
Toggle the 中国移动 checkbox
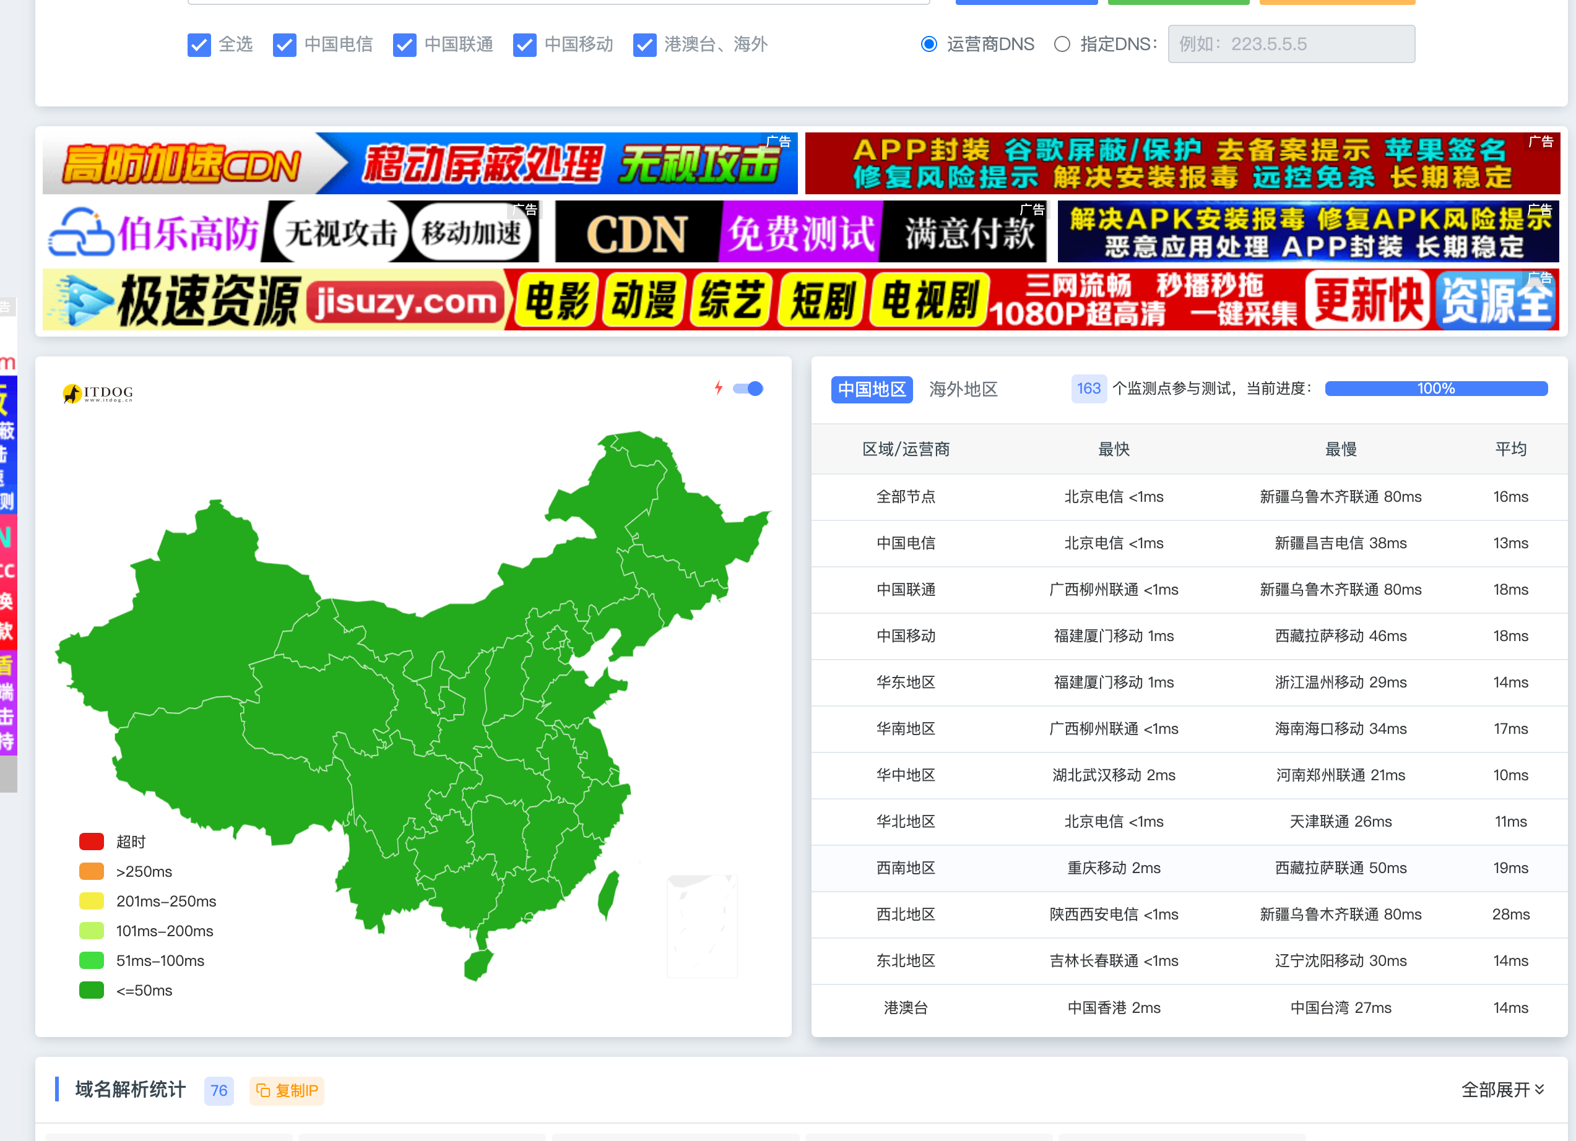click(x=525, y=45)
